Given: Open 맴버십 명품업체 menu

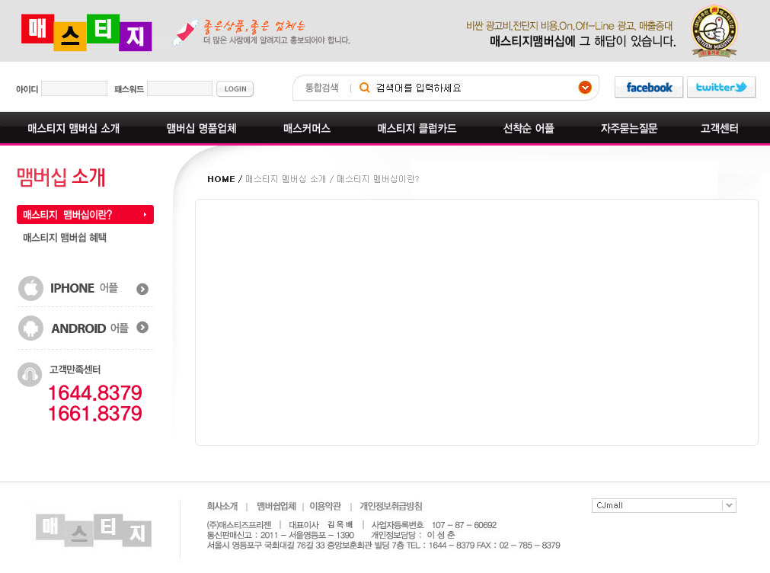Looking at the screenshot, I should tap(201, 128).
